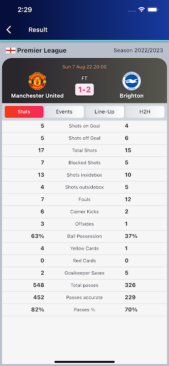Tap the Goalkeeper Saves row
The height and width of the screenshot is (366, 169).
[84, 273]
